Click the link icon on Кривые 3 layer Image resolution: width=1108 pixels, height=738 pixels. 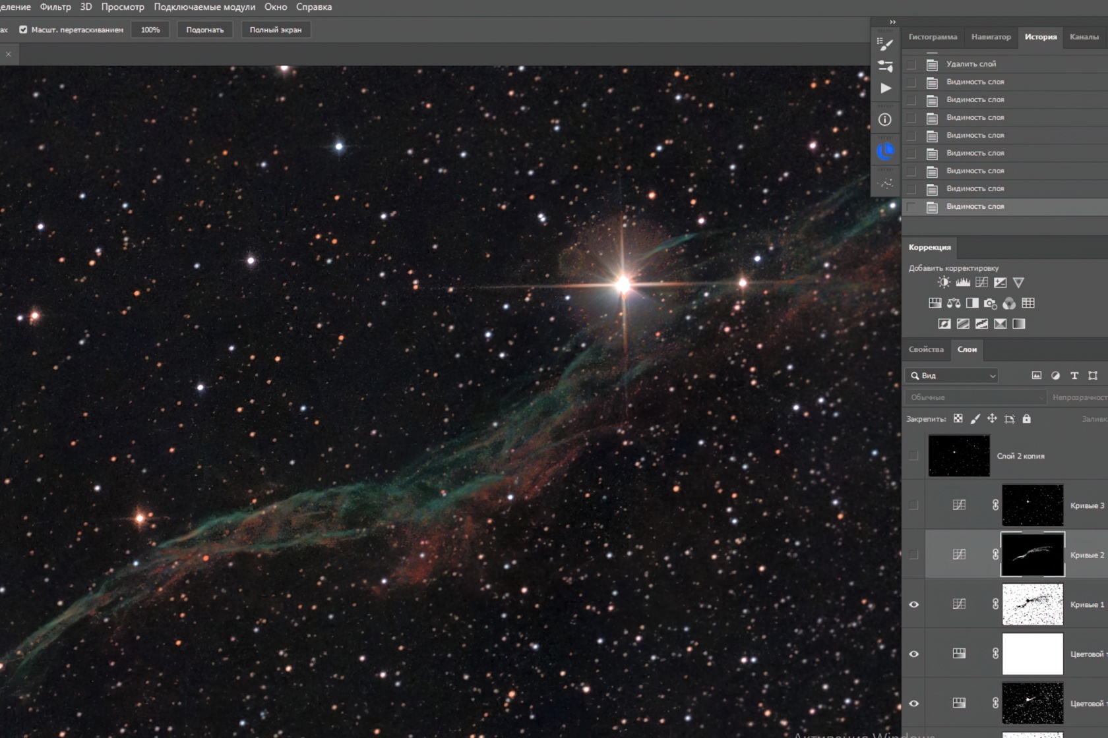995,505
